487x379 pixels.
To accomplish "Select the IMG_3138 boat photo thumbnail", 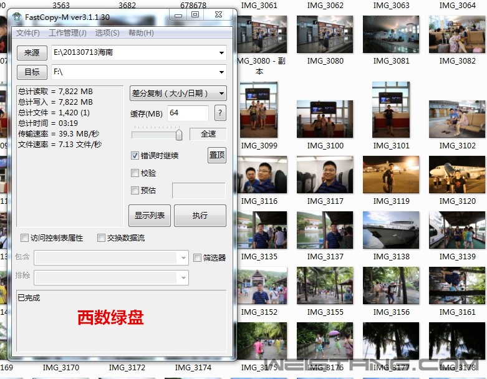I will tap(390, 230).
